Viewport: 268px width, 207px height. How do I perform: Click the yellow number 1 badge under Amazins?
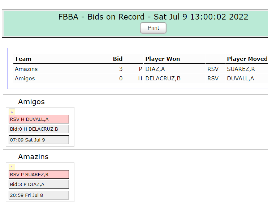12,167
